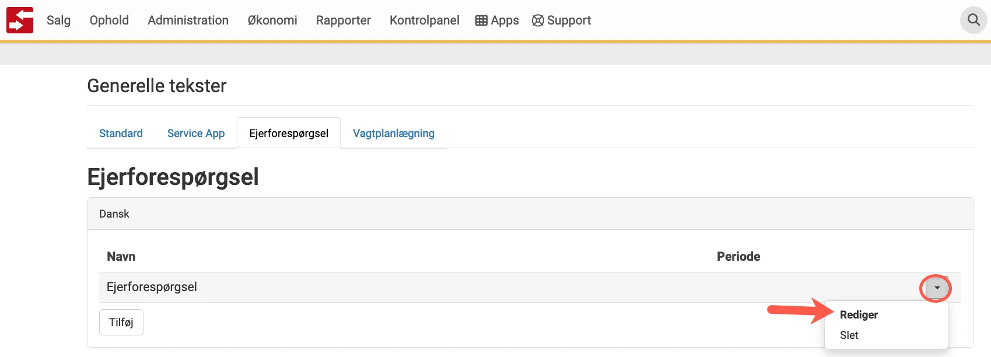
Task: Go to the Vagtplanlægning tab
Action: 394,134
